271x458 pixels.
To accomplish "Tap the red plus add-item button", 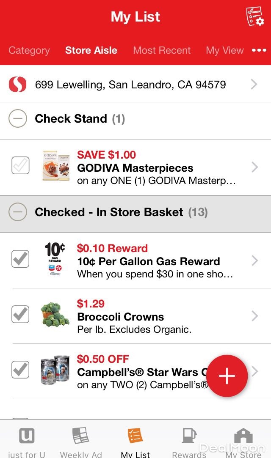I will click(x=227, y=376).
